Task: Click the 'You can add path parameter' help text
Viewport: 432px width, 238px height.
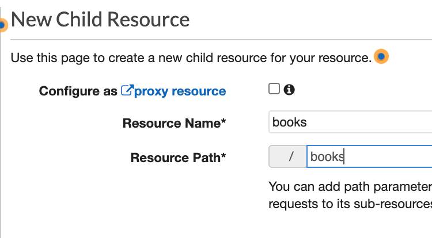Action: pos(350,187)
